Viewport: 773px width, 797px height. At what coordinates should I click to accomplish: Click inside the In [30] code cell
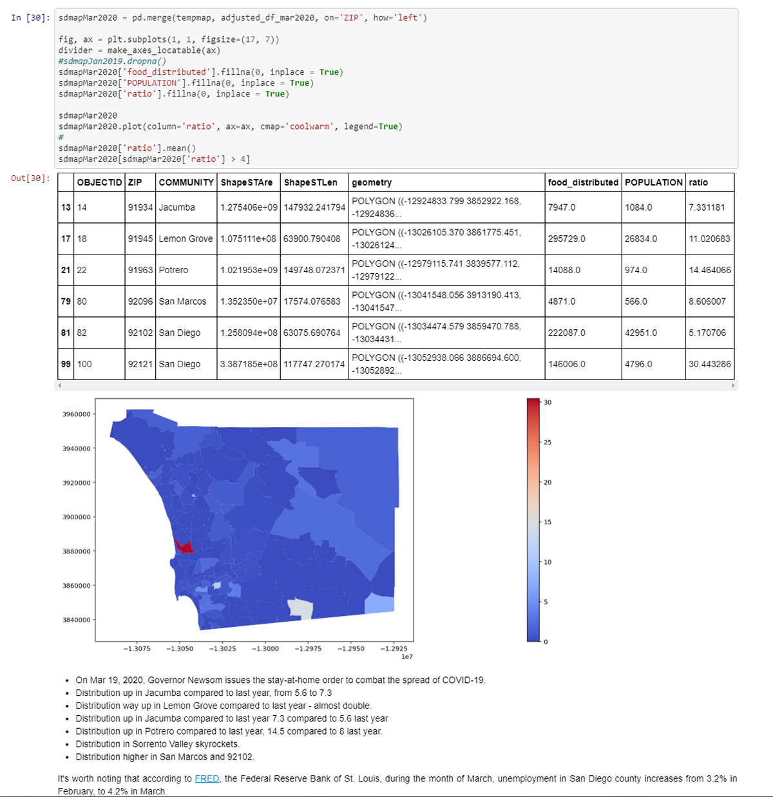pyautogui.click(x=397, y=88)
